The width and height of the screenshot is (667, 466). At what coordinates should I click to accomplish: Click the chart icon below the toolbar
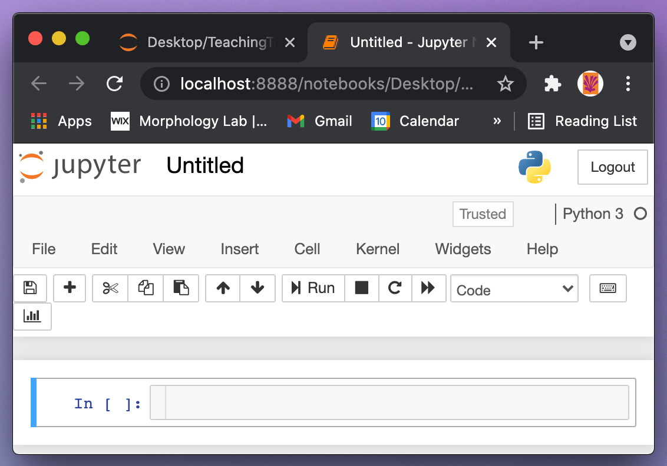tap(32, 317)
